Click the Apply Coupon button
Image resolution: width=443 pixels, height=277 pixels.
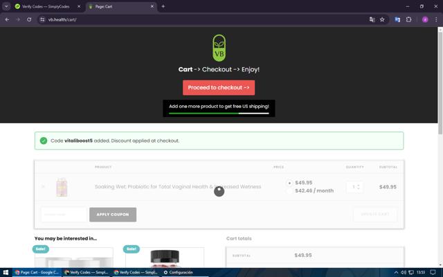(113, 215)
